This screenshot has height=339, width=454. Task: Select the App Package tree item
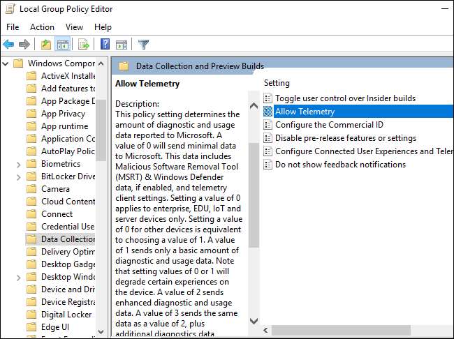pos(68,101)
